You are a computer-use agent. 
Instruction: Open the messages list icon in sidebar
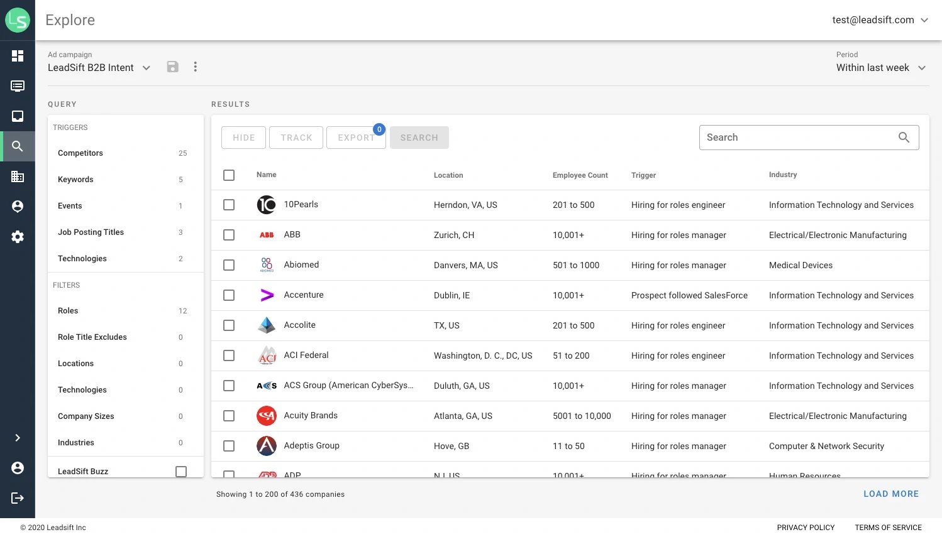[18, 86]
